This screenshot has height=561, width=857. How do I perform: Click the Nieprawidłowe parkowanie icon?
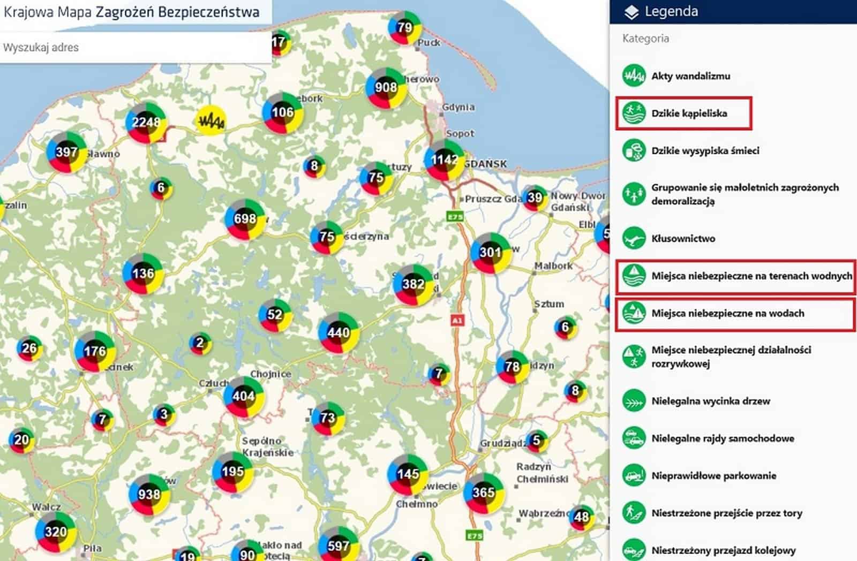[634, 475]
